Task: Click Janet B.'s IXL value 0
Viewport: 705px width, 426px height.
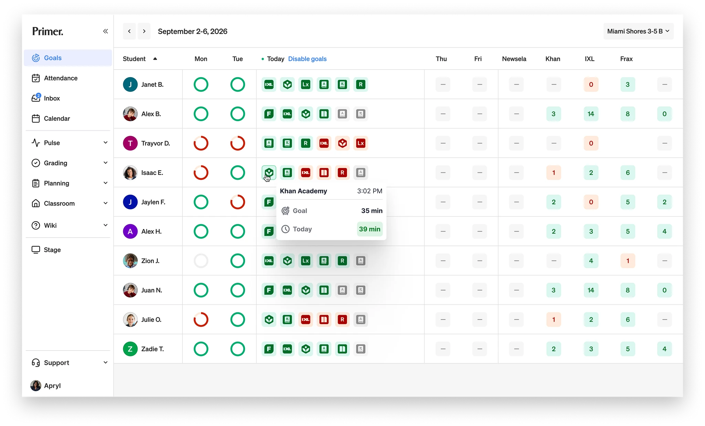Action: tap(591, 84)
